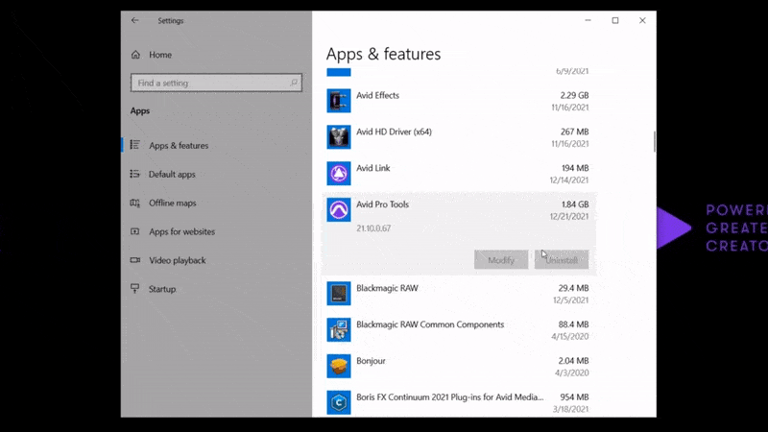
Task: Maximize the Settings window
Action: (x=615, y=20)
